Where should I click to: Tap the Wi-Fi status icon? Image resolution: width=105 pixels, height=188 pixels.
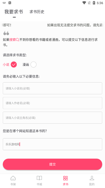point(84,3)
